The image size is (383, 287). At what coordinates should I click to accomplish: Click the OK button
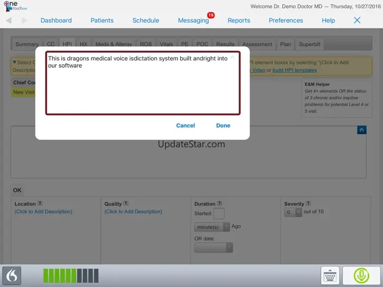tap(17, 190)
